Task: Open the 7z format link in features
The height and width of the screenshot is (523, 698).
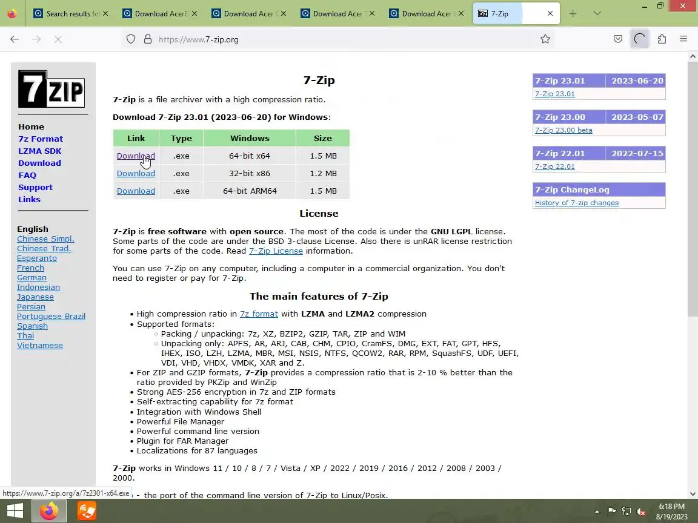Action: pos(259,314)
